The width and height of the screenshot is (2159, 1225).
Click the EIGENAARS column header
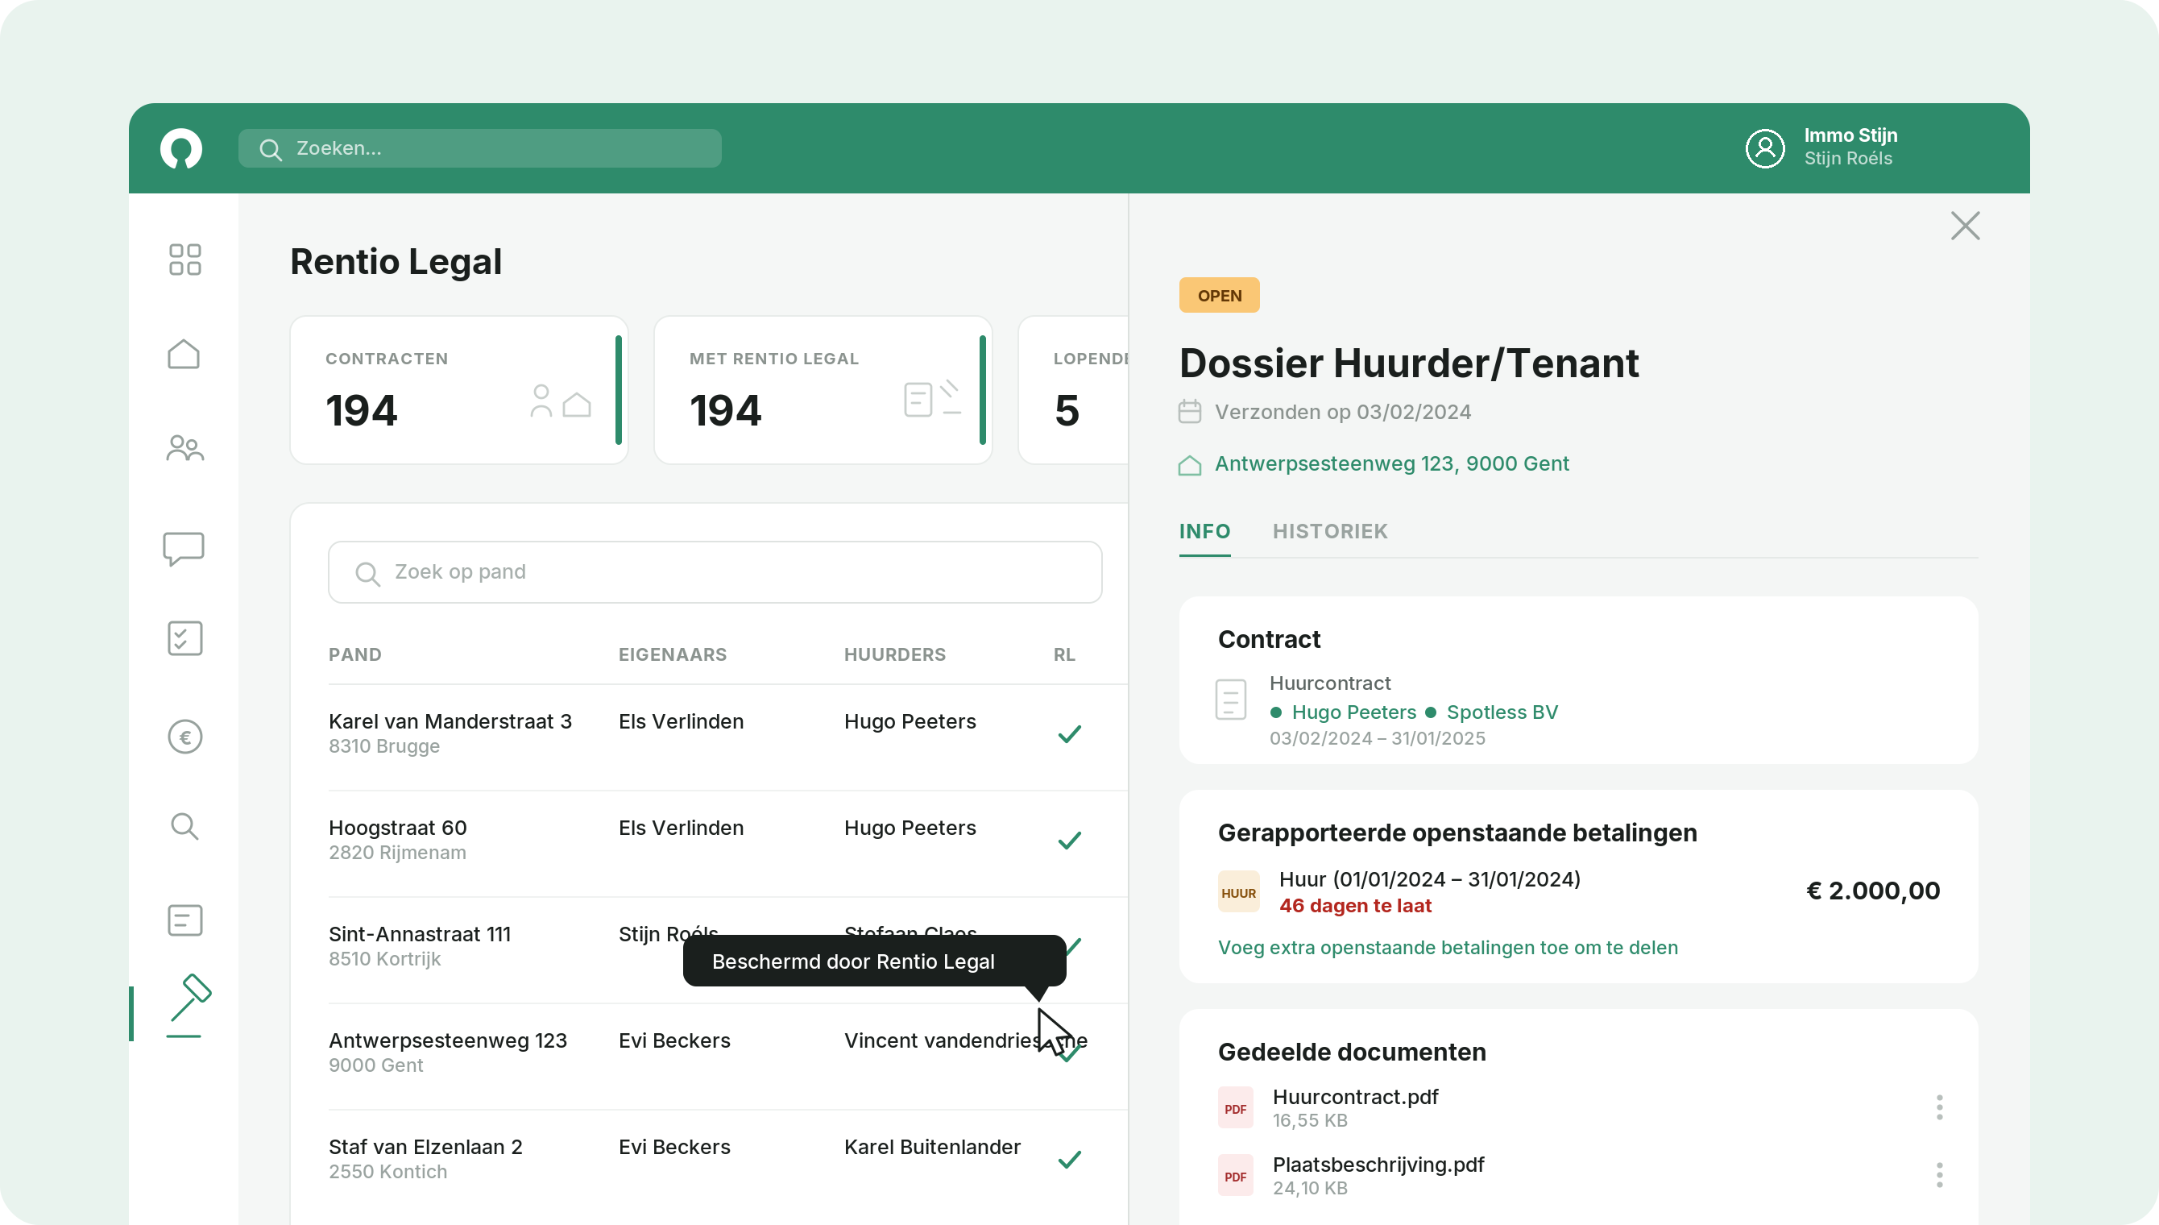point(672,654)
